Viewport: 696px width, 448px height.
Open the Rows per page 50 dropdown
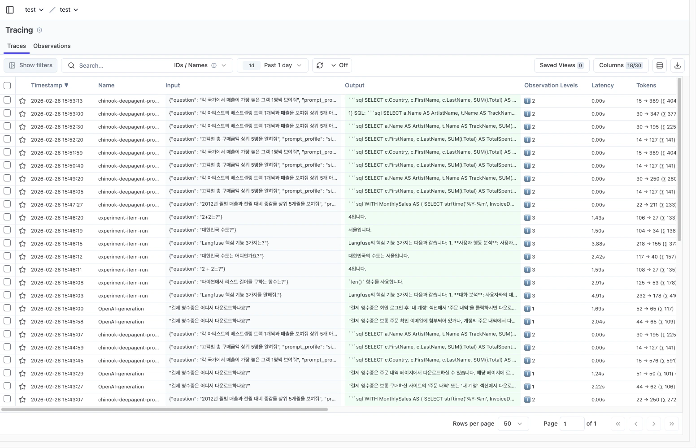pyautogui.click(x=513, y=424)
